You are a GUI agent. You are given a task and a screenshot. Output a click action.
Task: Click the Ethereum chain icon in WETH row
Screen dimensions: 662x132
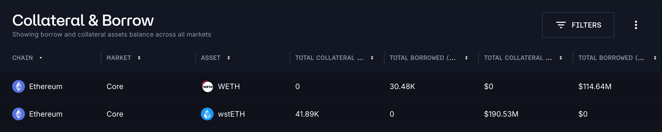point(19,86)
